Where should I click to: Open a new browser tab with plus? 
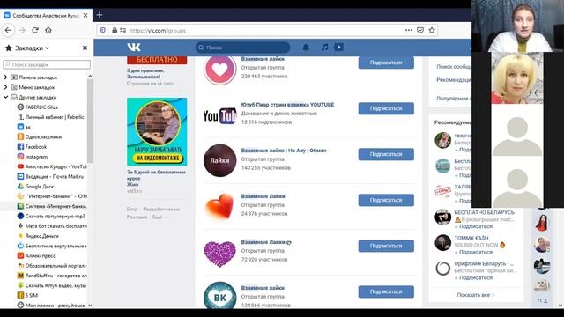pos(100,15)
